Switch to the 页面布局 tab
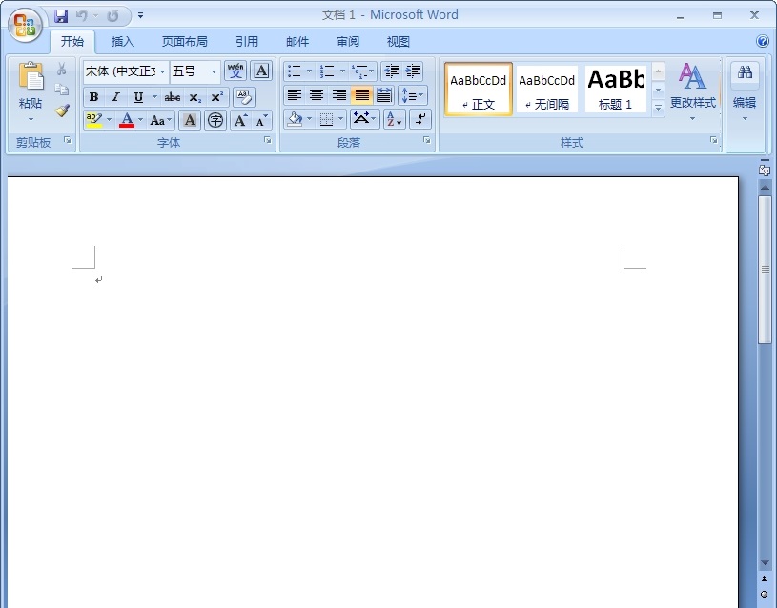Image resolution: width=777 pixels, height=608 pixels. point(185,42)
